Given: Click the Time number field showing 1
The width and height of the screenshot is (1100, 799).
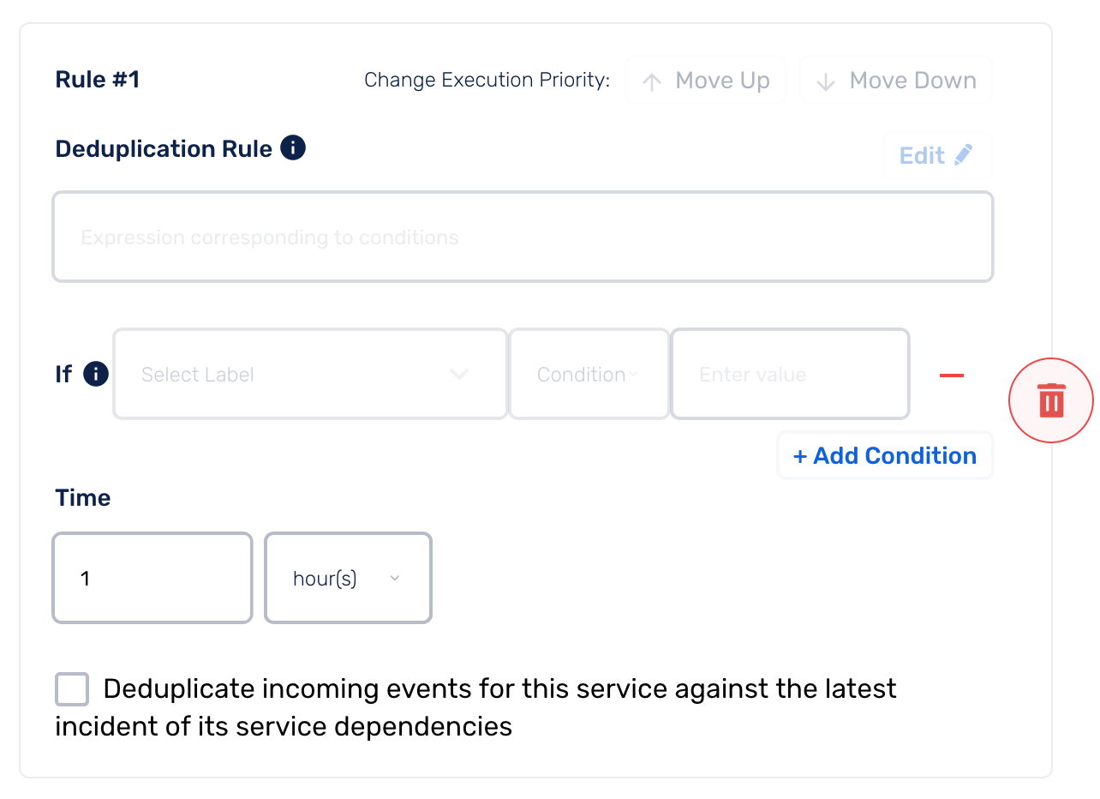Looking at the screenshot, I should 152,579.
